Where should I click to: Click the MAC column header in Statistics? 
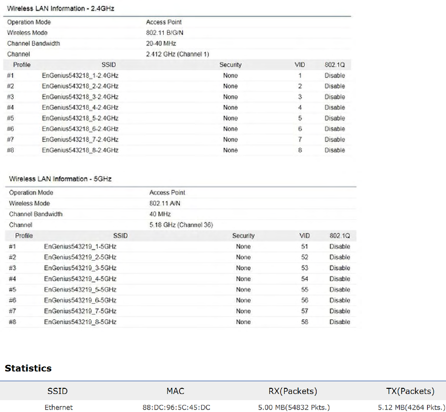tap(175, 391)
